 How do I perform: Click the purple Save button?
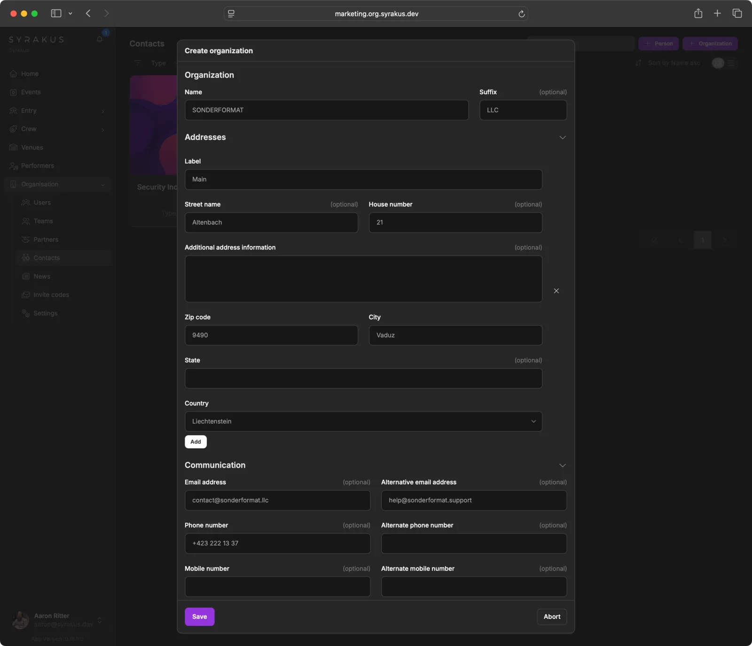[x=199, y=617]
